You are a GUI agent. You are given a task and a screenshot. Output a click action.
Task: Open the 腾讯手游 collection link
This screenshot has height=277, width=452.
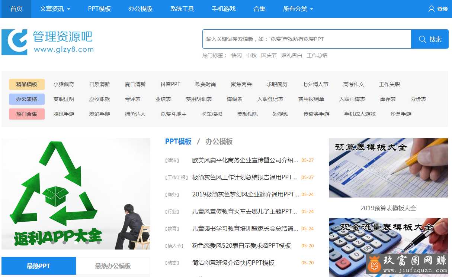coord(64,114)
